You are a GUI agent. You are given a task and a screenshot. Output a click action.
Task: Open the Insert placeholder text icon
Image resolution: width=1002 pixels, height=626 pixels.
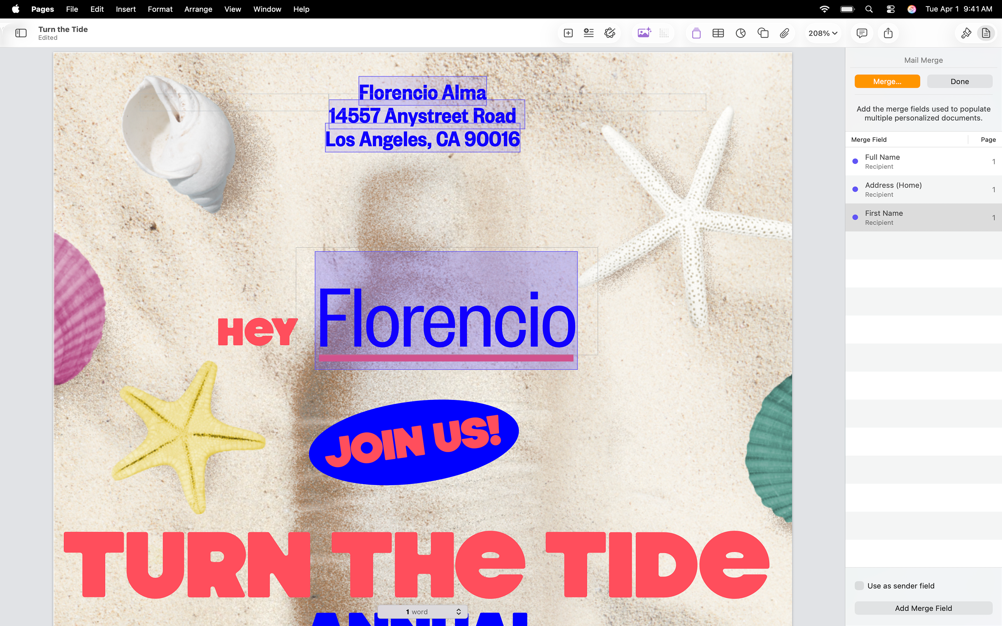point(588,33)
